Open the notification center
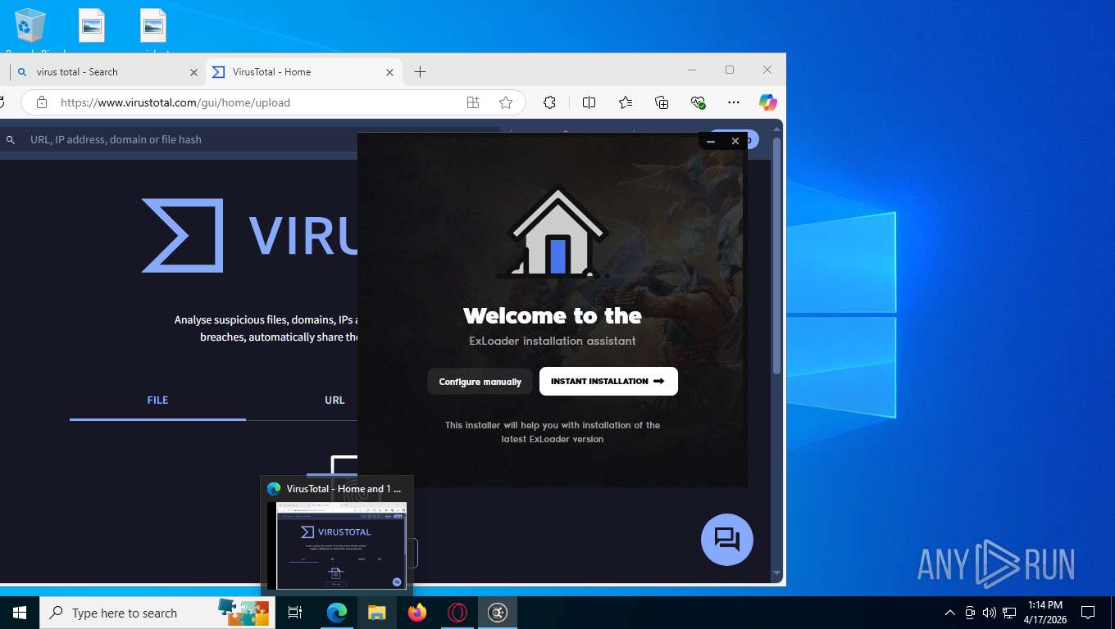This screenshot has height=629, width=1115. (x=1088, y=613)
